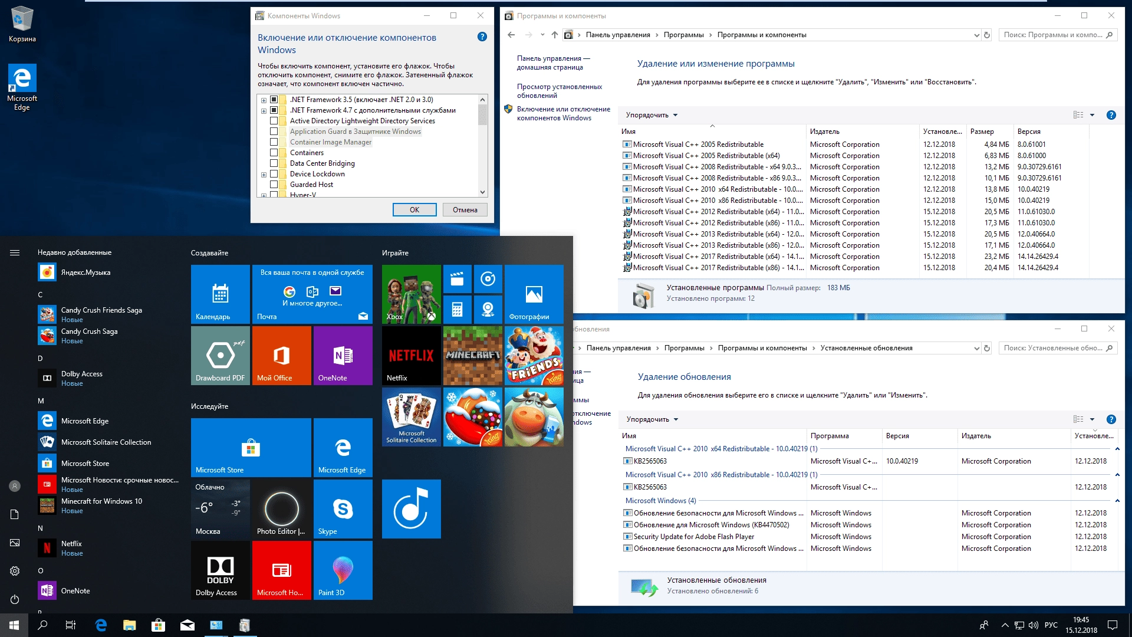Image resolution: width=1132 pixels, height=637 pixels.
Task: Check Application Guard в Защитнике Windows checkbox
Action: tap(274, 132)
